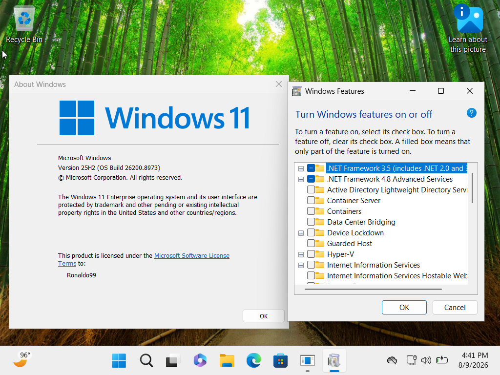Click the vertical scrollbar in features list
This screenshot has height=375, width=500.
472,188
